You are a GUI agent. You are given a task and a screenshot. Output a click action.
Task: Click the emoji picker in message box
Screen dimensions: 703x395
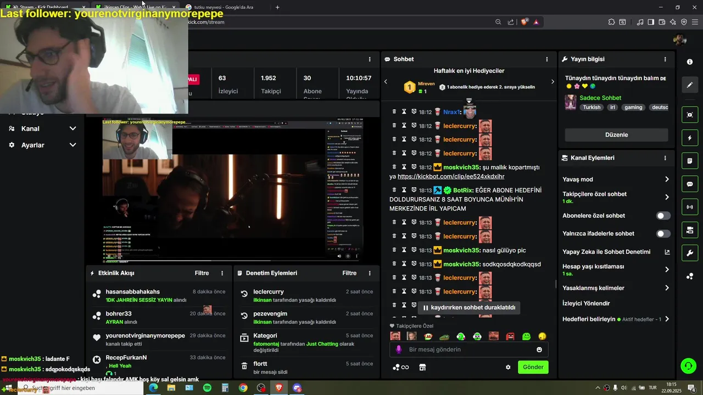[x=539, y=349]
